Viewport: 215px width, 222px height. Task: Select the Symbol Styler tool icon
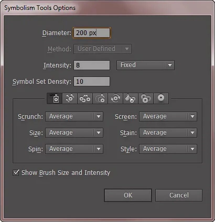161,98
